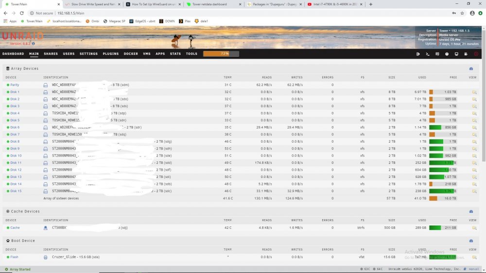Screen dimensions: 486x273
Task: Click the Array Devices dashboard gauge icon
Action: pos(471,69)
